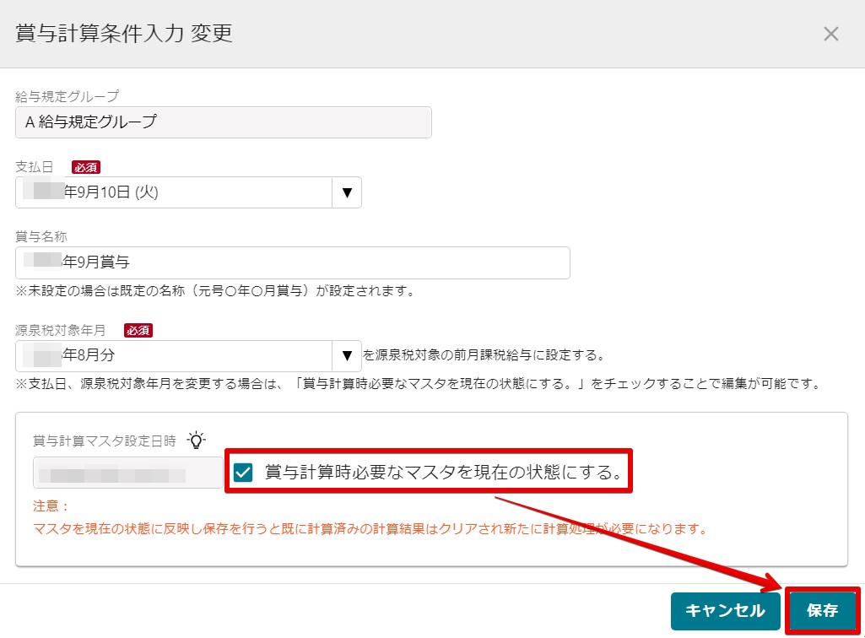The image size is (865, 638).
Task: Click the 給与規定グループ field
Action: click(224, 122)
